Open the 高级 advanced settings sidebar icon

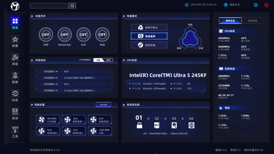point(15,57)
